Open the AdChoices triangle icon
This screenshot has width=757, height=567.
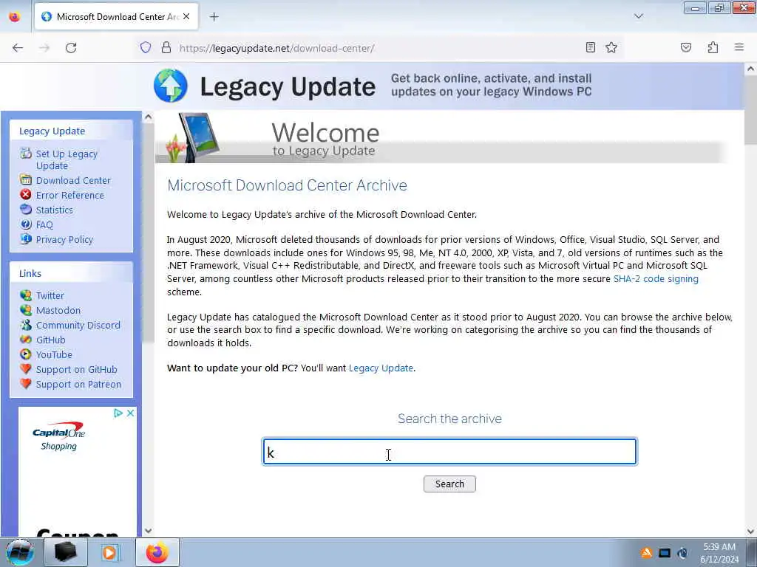click(118, 413)
